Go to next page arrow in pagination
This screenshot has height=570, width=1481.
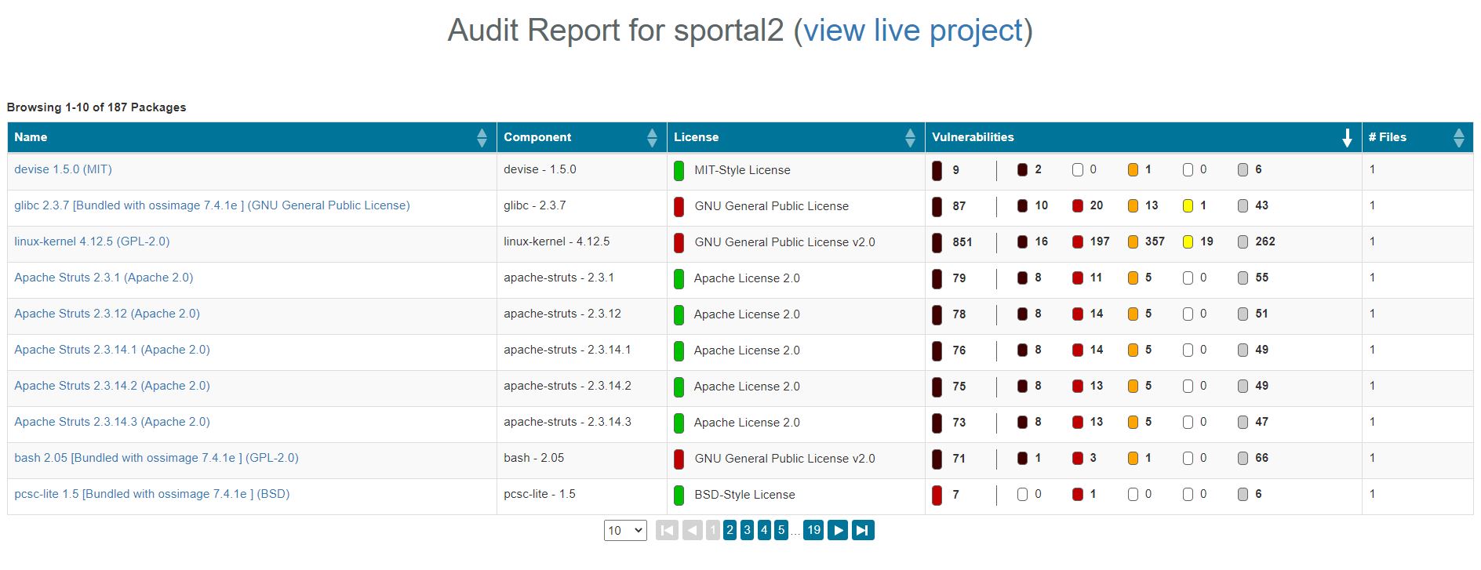tap(838, 531)
